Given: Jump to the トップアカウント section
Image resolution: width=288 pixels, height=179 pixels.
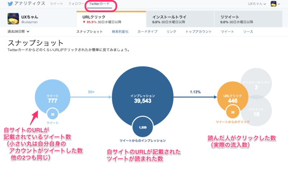Looking at the screenshot, I should pyautogui.click(x=198, y=32).
